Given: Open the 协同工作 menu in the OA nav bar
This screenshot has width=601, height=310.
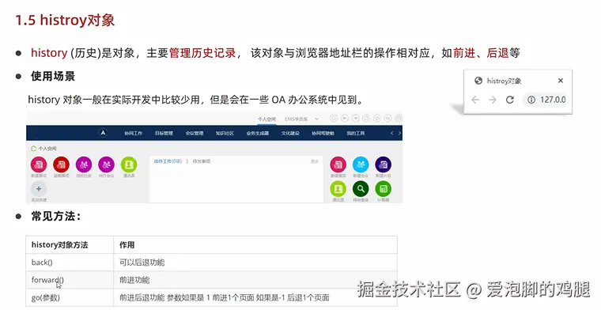Looking at the screenshot, I should 133,134.
